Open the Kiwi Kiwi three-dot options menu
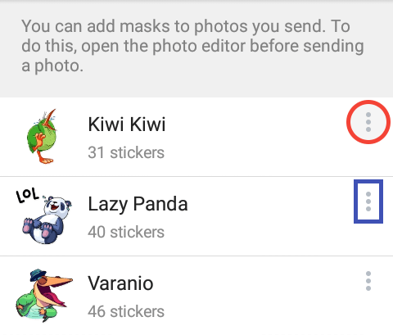This screenshot has width=393, height=335. tap(368, 122)
